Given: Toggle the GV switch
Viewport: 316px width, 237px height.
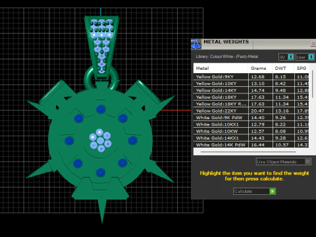Looking at the screenshot, I should click(x=286, y=57).
